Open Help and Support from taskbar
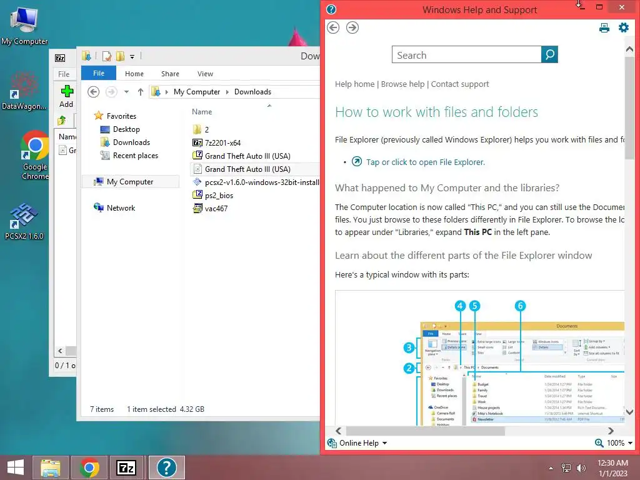The width and height of the screenshot is (640, 480). [166, 467]
